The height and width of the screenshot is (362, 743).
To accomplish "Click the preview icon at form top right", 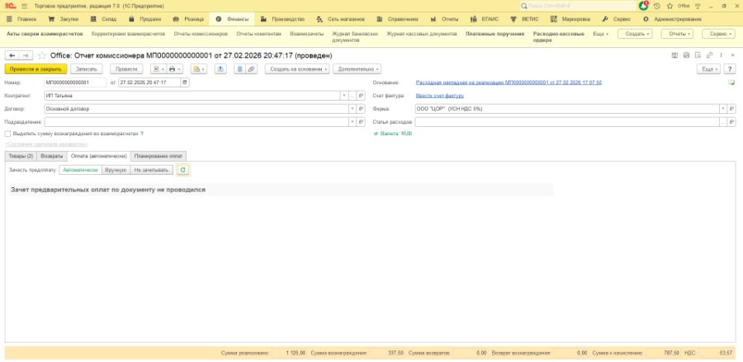I will point(698,55).
